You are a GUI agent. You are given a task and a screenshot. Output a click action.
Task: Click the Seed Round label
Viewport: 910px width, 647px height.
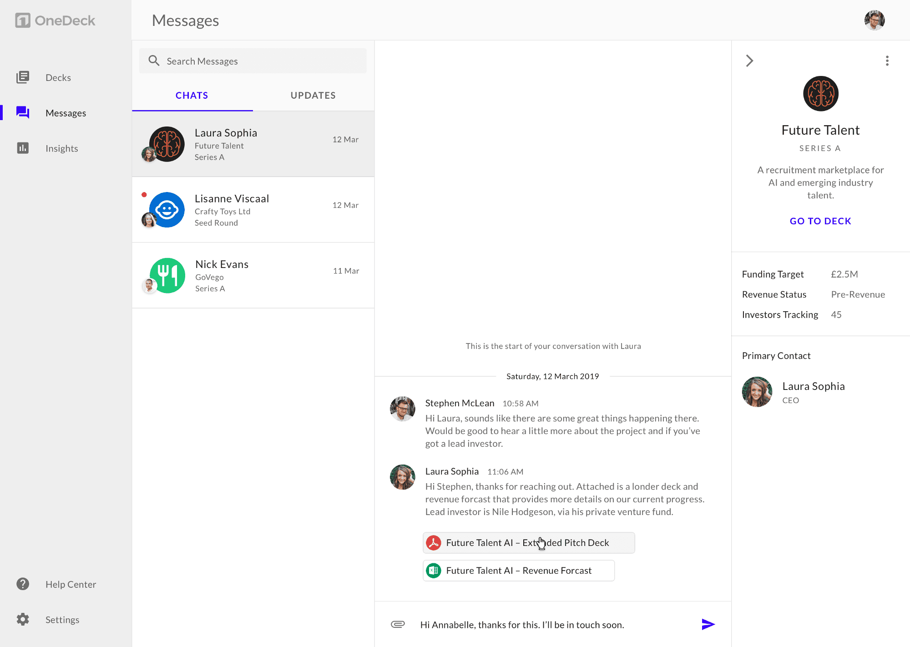216,223
